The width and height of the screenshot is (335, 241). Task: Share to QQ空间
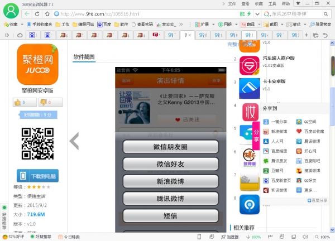pos(306,122)
